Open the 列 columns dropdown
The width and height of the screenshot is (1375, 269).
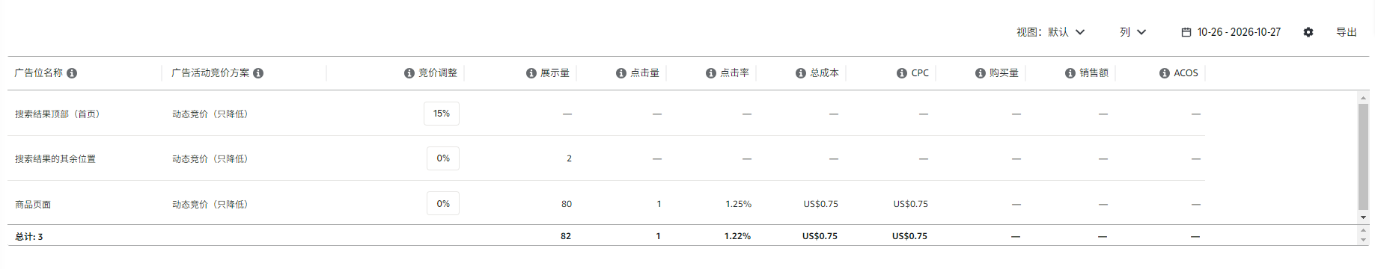pyautogui.click(x=1132, y=32)
